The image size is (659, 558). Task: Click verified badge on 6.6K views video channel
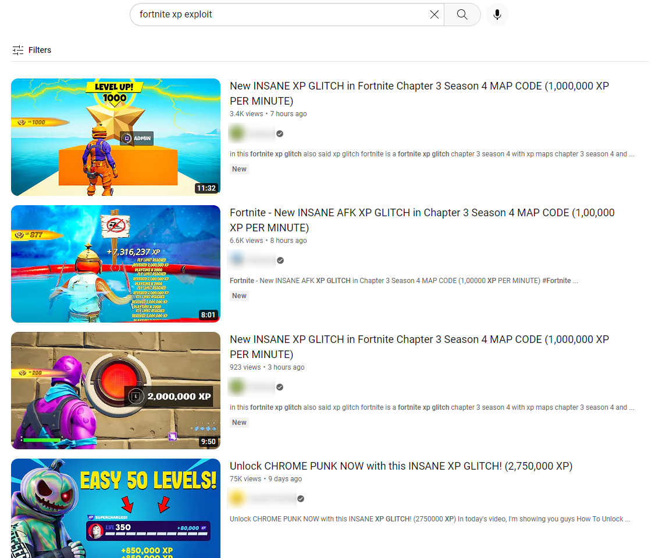click(x=280, y=260)
